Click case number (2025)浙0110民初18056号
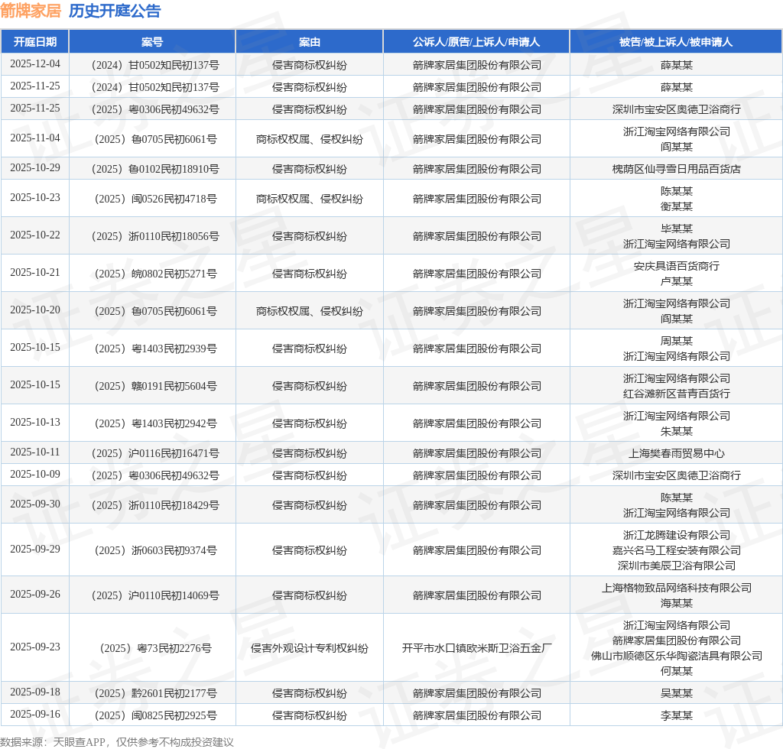The image size is (783, 749). (155, 236)
